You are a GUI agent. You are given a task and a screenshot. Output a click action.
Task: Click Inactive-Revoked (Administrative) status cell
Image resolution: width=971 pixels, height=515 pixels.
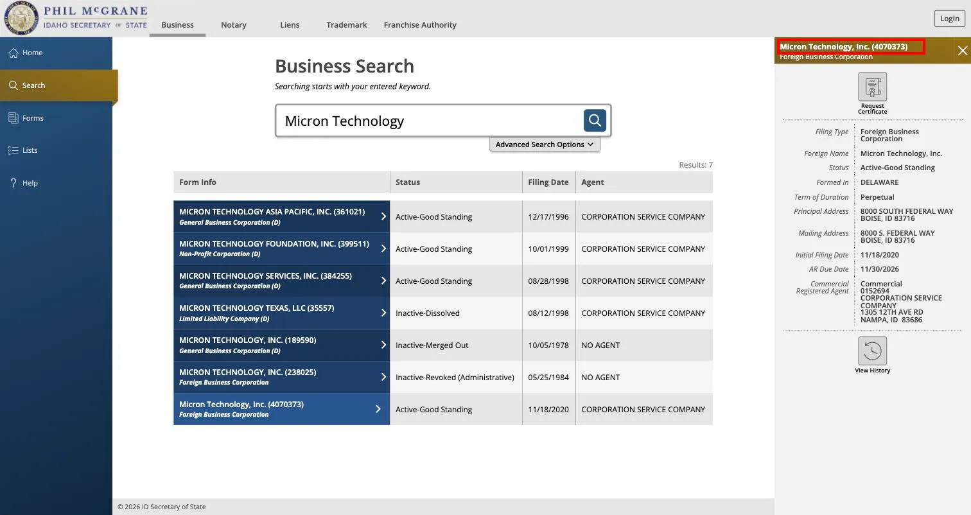pos(455,378)
